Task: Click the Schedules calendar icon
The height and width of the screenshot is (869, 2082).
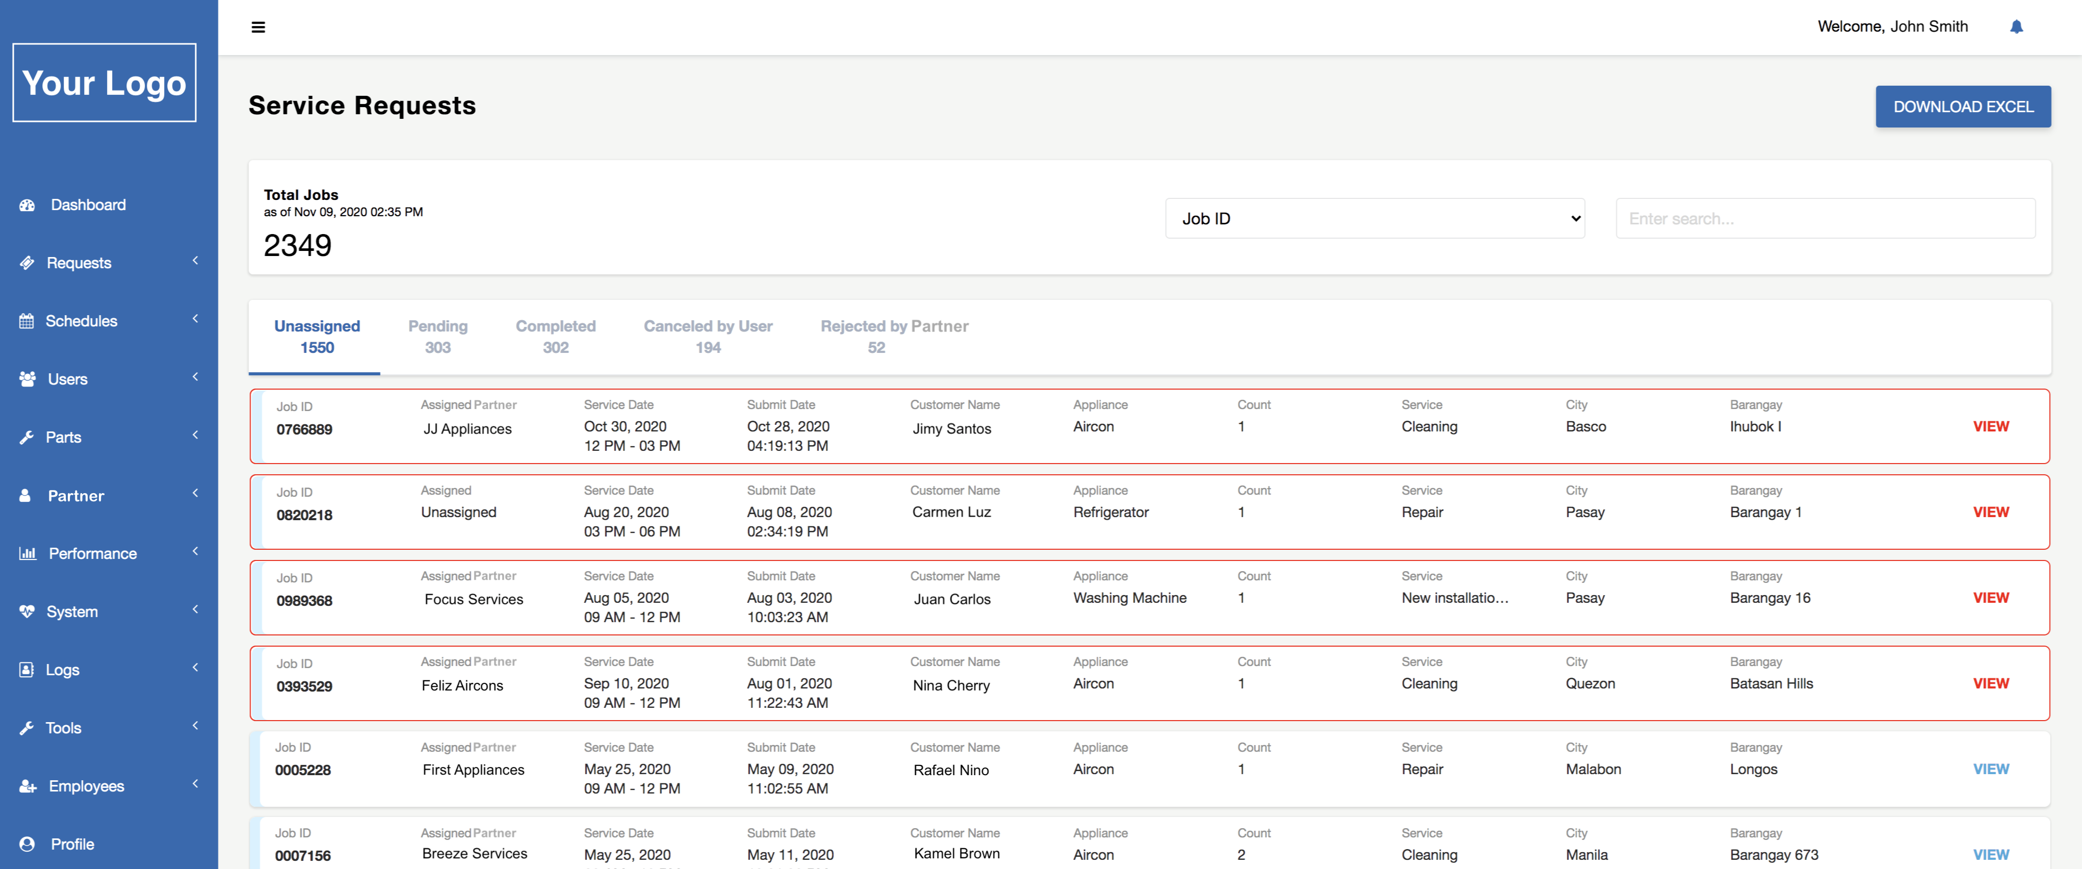Action: tap(27, 321)
